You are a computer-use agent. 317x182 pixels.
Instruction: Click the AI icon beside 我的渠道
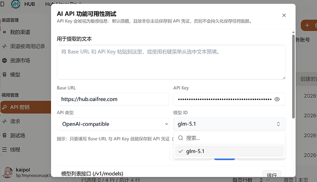click(5, 32)
